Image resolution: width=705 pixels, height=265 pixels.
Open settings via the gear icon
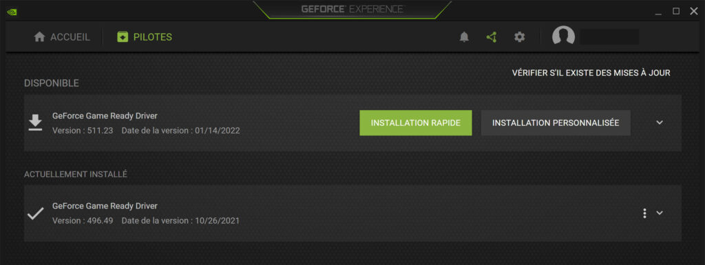(519, 37)
